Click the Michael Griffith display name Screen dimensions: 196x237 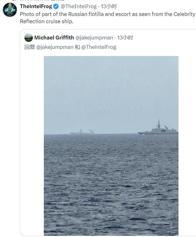point(54,38)
